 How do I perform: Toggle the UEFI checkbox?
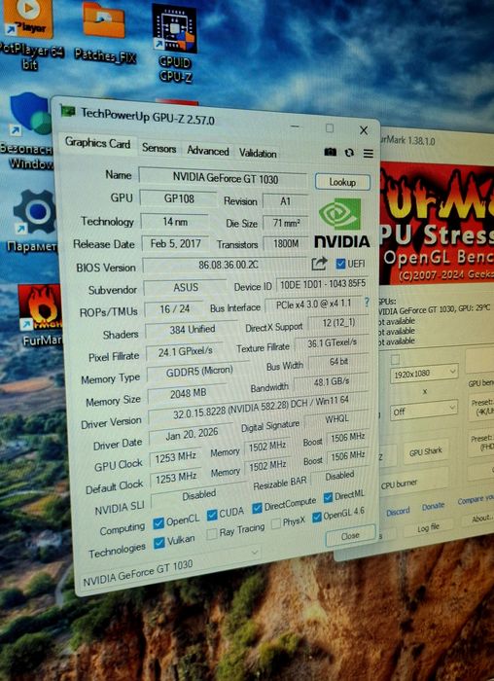pyautogui.click(x=340, y=264)
